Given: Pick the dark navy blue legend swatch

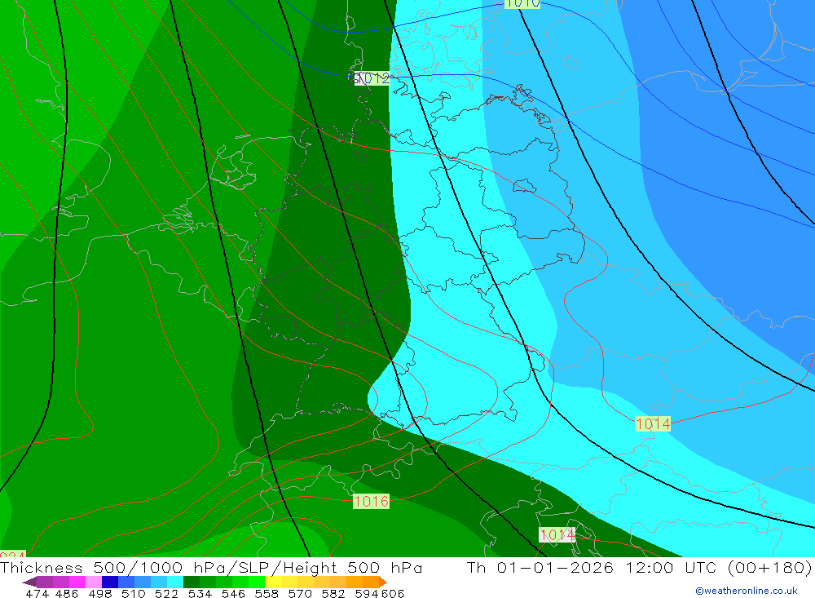Looking at the screenshot, I should [x=110, y=582].
